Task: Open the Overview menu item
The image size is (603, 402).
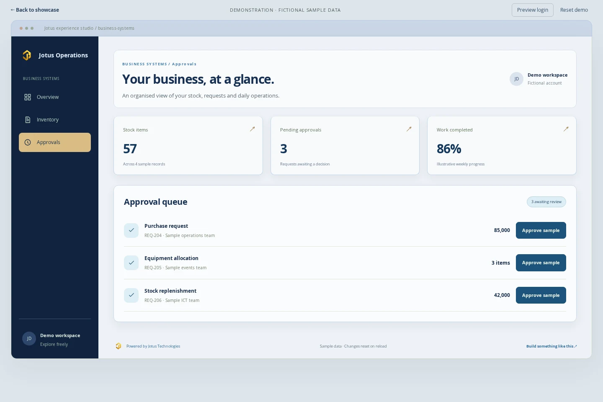Action: (55, 97)
